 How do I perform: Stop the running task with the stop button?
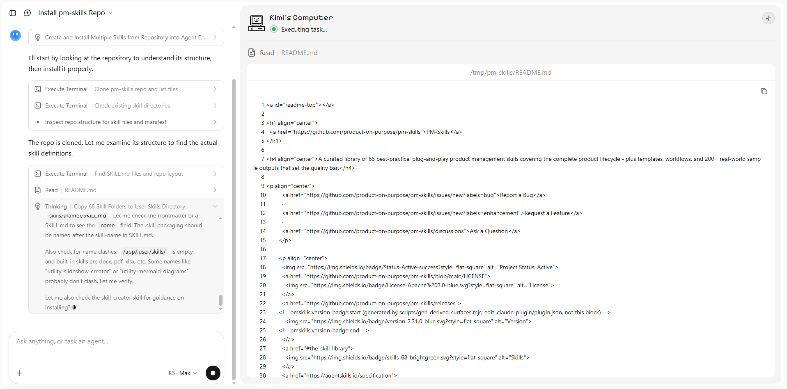coord(213,373)
